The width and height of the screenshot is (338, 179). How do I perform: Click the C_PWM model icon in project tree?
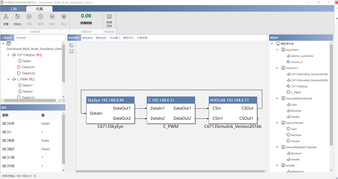coord(14,79)
